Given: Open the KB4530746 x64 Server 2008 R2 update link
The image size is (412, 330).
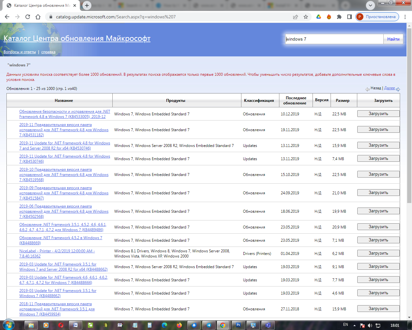Looking at the screenshot, I should 65,146.
